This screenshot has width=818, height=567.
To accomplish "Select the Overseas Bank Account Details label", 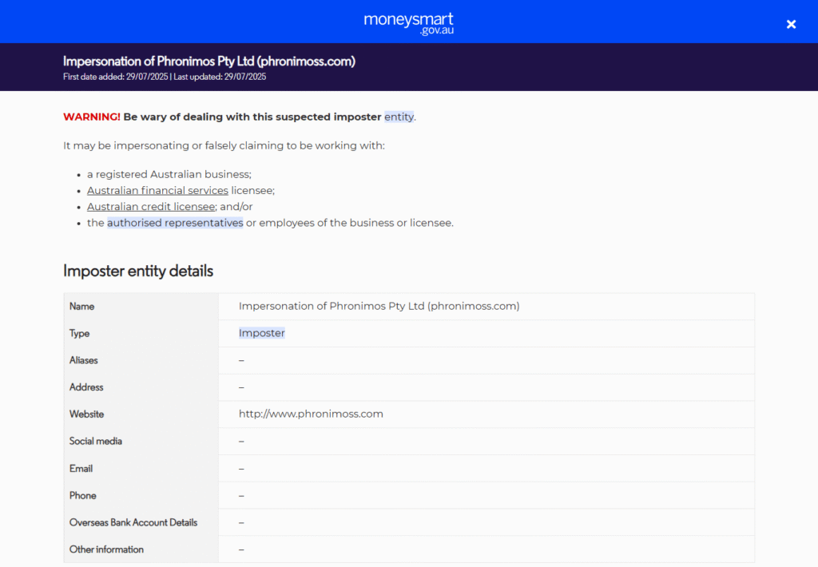I will (133, 522).
